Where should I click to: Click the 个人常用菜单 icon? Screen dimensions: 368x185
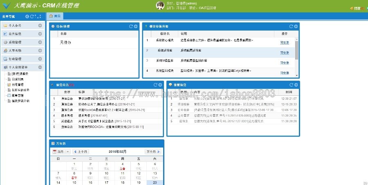tap(5, 67)
